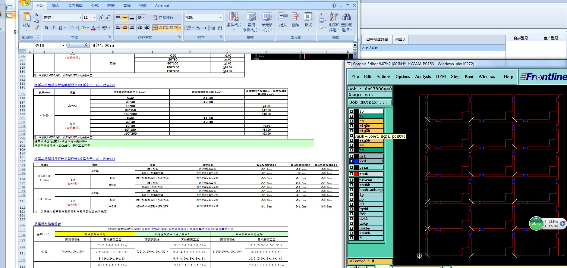This screenshot has width=567, height=268.
Task: Click the Cut scissors icon
Action: (x=36, y=14)
